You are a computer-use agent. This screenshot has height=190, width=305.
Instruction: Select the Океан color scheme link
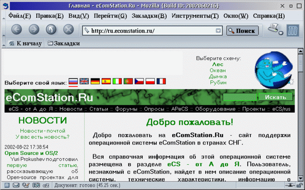pyautogui.click(x=218, y=70)
